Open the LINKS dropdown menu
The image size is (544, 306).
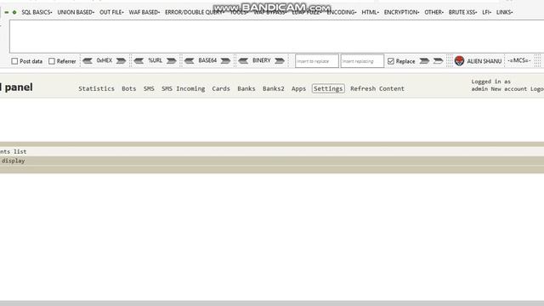point(504,12)
